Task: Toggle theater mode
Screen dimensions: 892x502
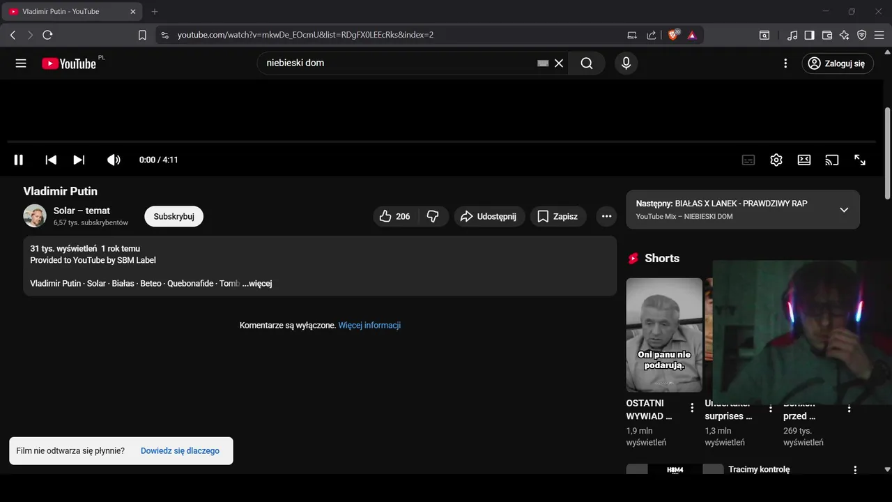Action: 804,160
